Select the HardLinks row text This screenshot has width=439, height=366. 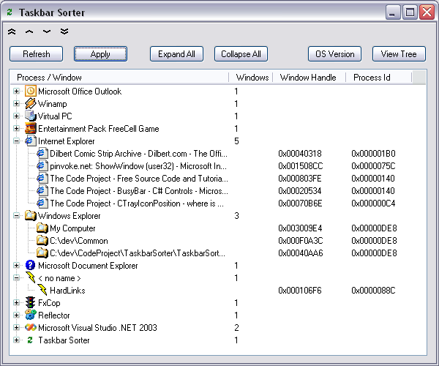pos(67,290)
